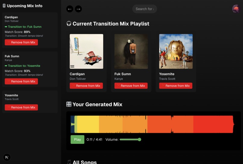
Task: Click 'Yosemite' title in sidebar
Action: (11, 95)
